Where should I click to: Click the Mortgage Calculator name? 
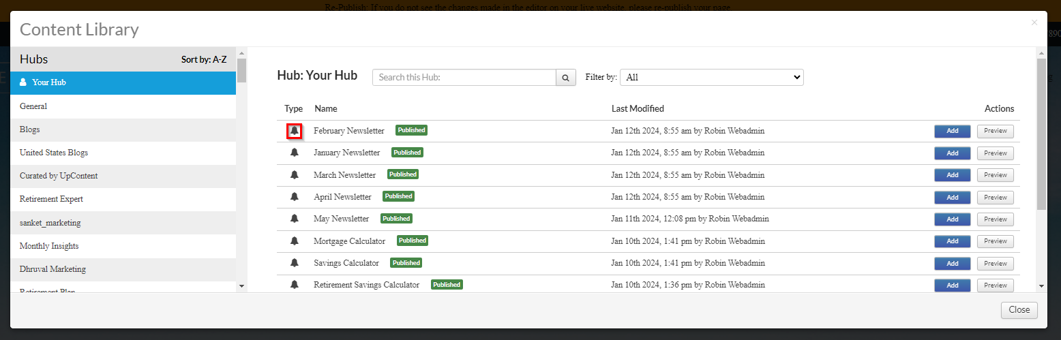coord(350,241)
